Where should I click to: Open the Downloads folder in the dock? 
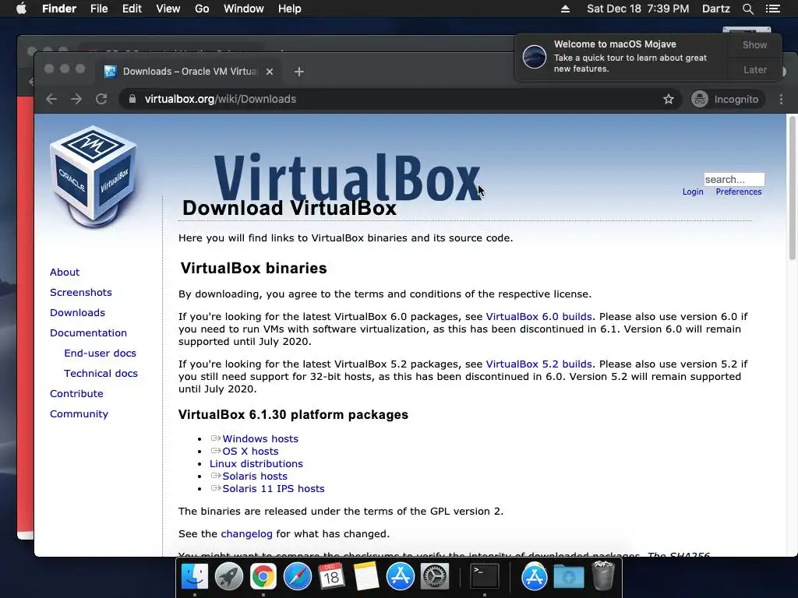click(x=568, y=577)
